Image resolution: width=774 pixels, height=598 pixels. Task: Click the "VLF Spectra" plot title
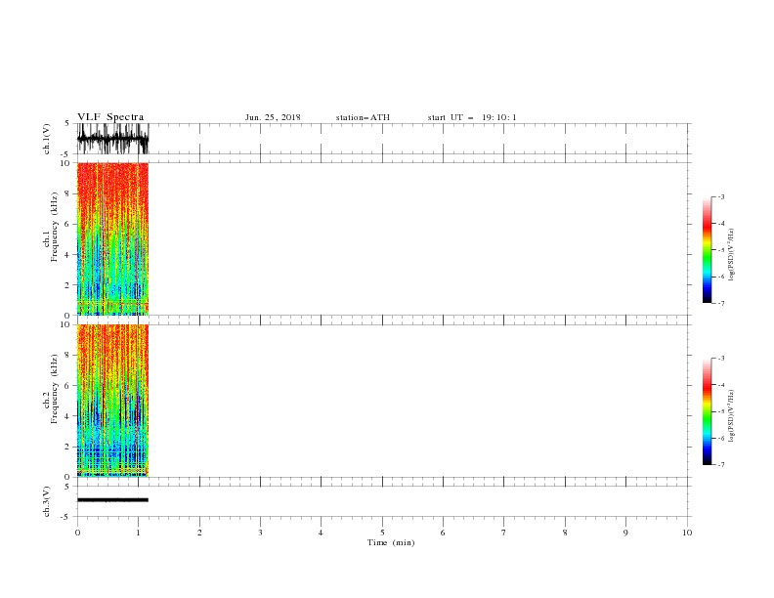[x=110, y=117]
